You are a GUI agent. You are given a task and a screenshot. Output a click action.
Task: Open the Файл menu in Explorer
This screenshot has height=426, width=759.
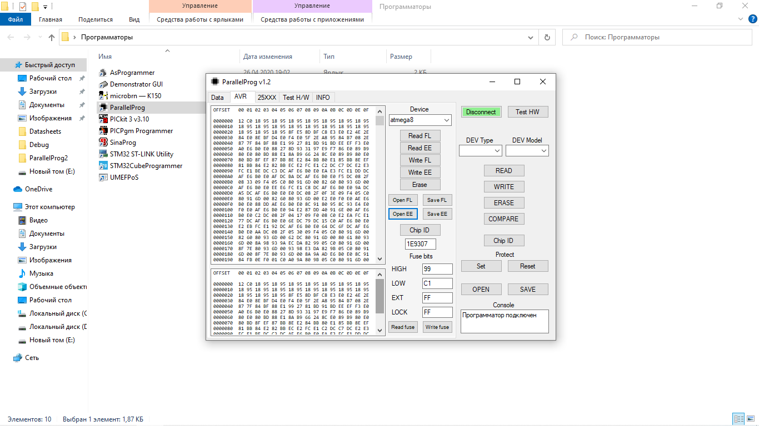(16, 19)
